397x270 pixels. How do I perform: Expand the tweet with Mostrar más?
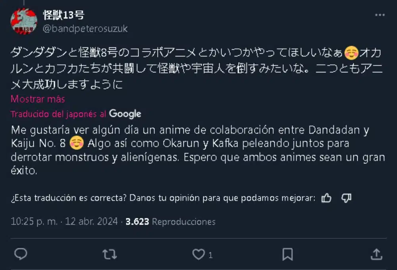pyautogui.click(x=38, y=99)
